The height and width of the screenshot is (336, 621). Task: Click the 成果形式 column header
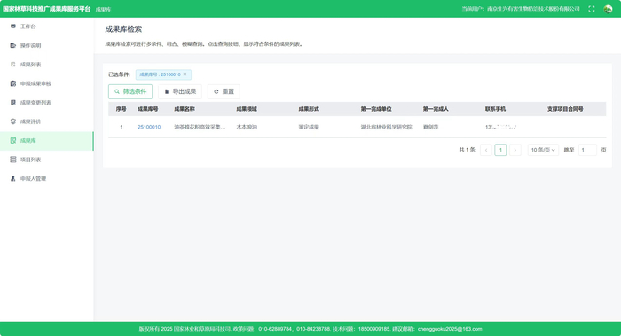tap(309, 109)
